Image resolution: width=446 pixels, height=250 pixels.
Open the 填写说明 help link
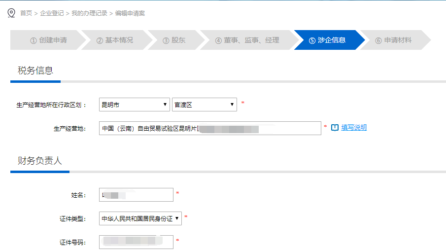354,128
